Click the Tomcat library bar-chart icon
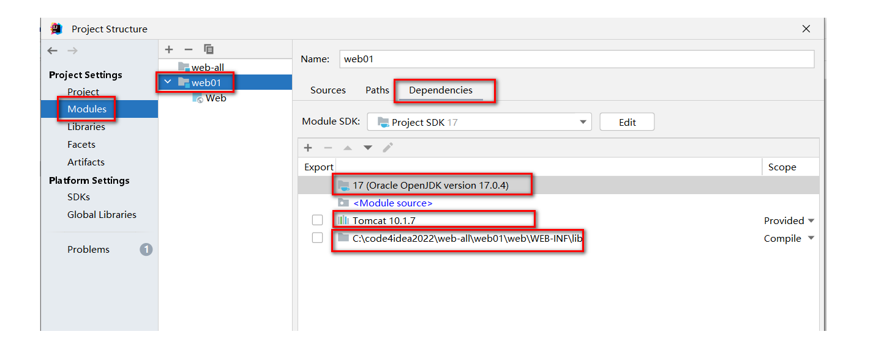884x348 pixels. point(343,220)
